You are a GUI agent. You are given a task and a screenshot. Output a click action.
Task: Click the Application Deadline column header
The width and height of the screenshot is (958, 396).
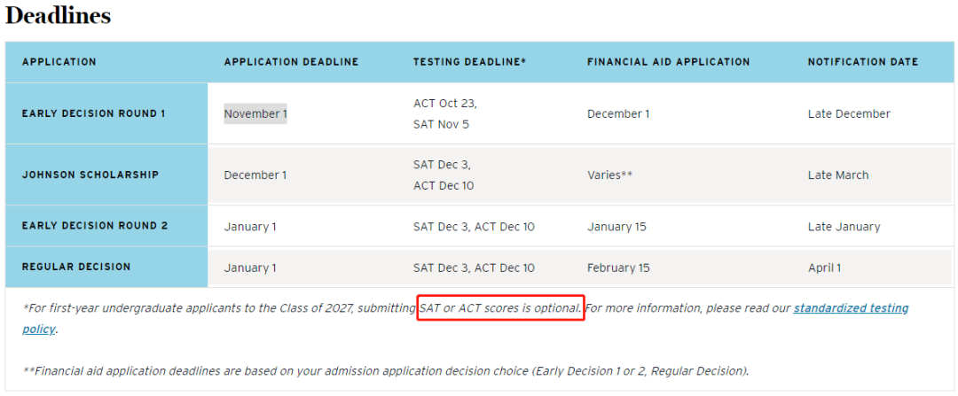(x=291, y=62)
